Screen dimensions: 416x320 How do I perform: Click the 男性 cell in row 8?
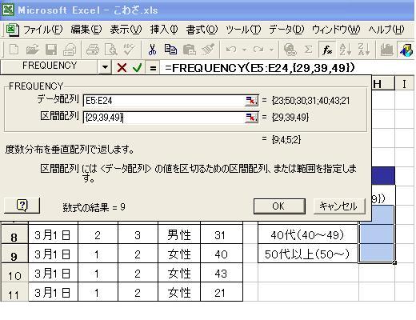pyautogui.click(x=179, y=235)
